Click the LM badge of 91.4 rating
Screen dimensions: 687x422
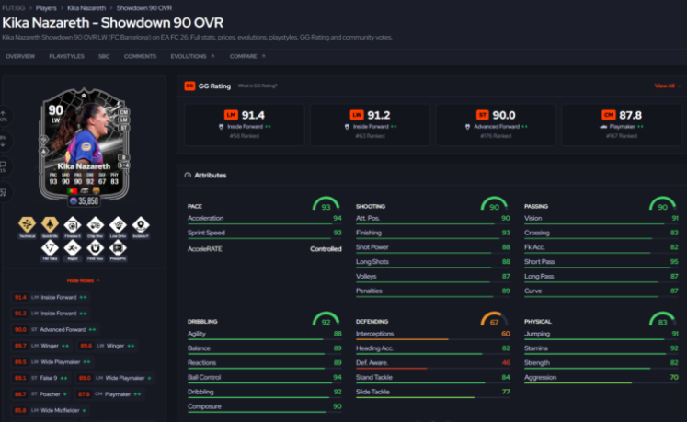(x=231, y=115)
